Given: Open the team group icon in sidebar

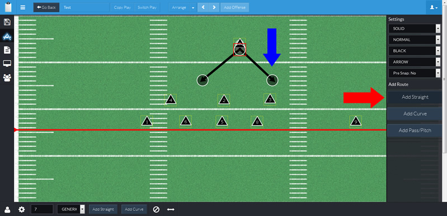Looking at the screenshot, I should pos(7,78).
